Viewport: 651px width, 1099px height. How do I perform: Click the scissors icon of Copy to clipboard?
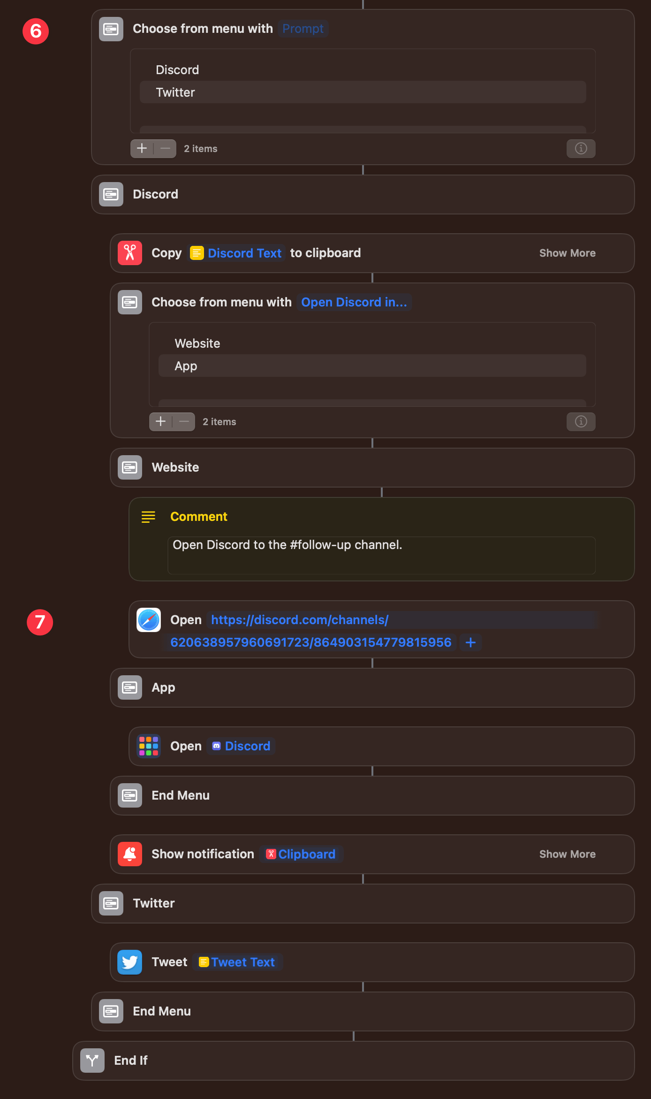point(130,253)
